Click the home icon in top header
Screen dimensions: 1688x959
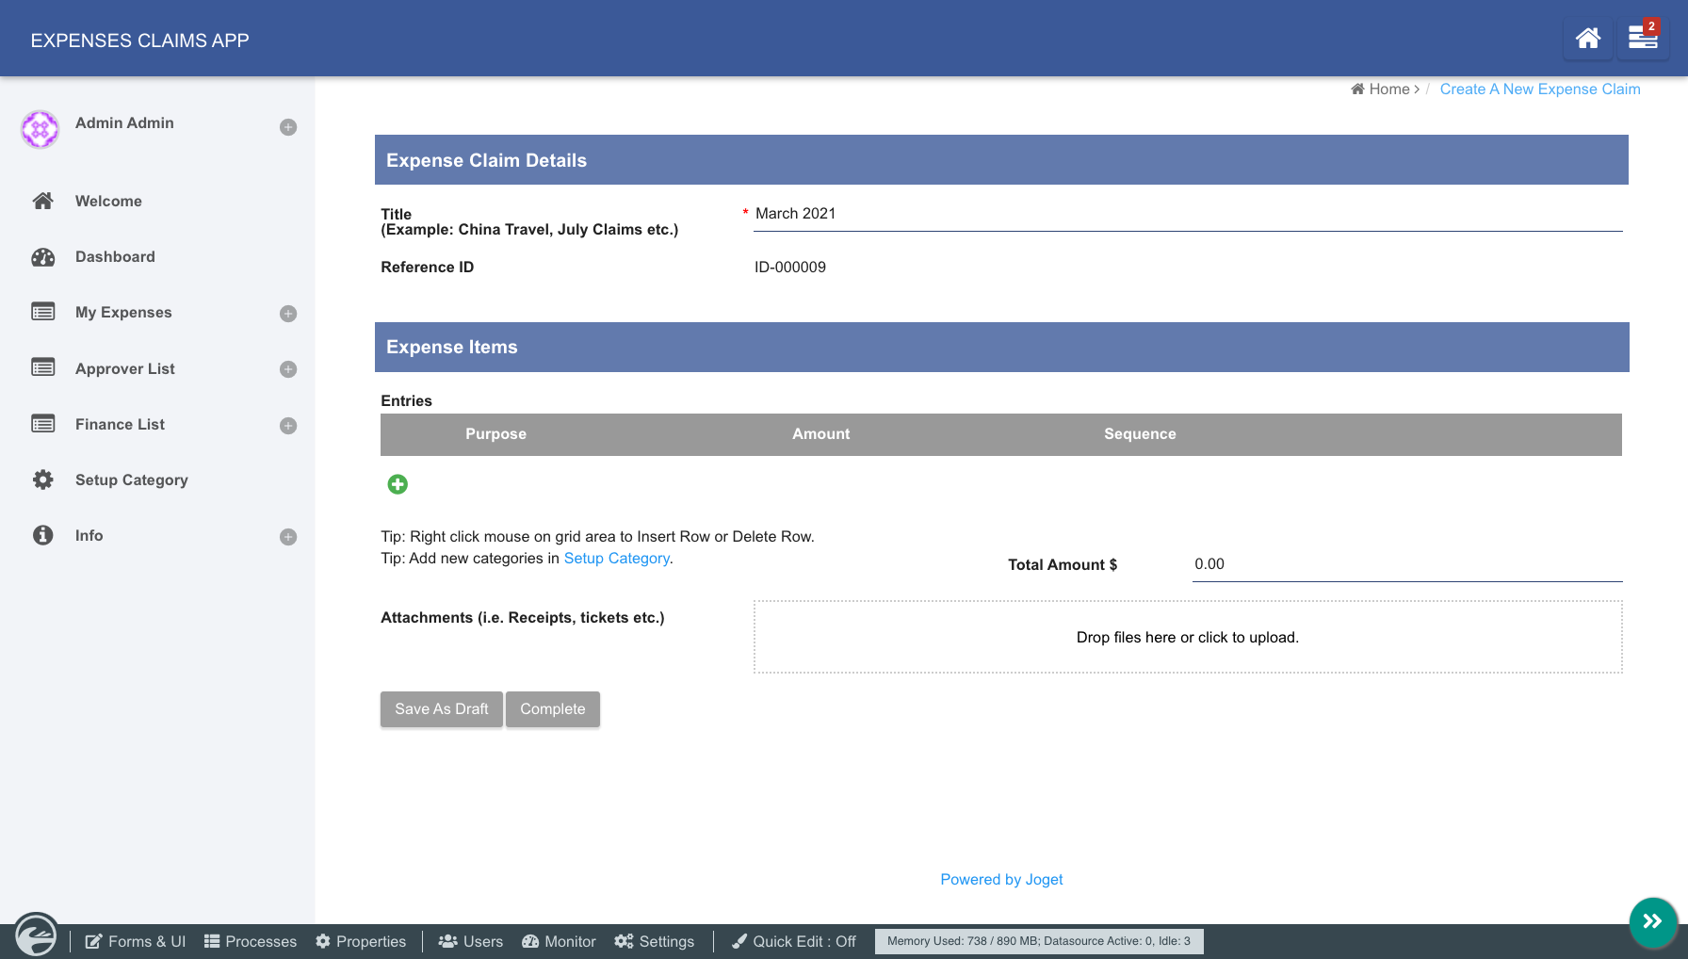pyautogui.click(x=1587, y=39)
